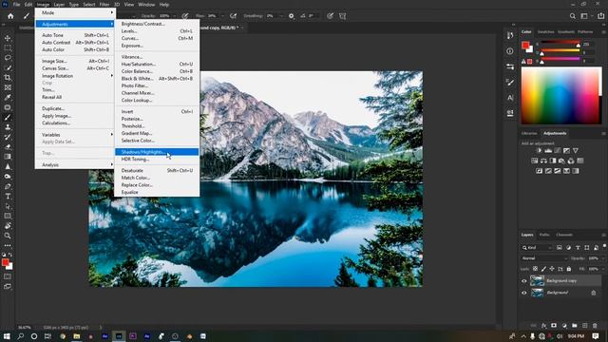Select the Background copy layer thumbnail

tap(537, 281)
